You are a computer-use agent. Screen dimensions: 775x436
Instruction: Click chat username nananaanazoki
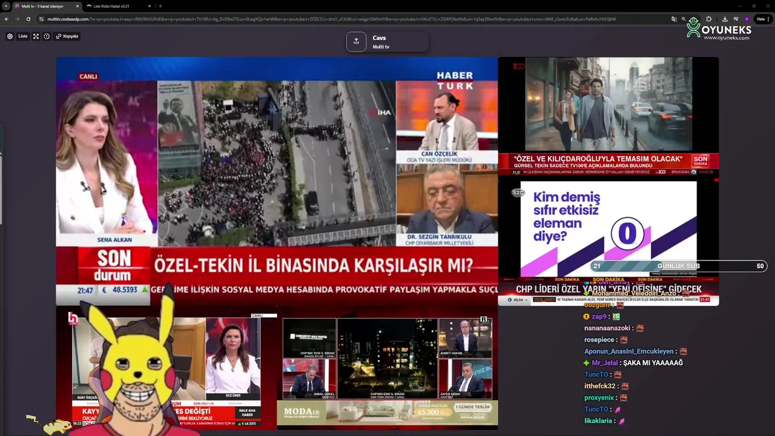tap(607, 328)
